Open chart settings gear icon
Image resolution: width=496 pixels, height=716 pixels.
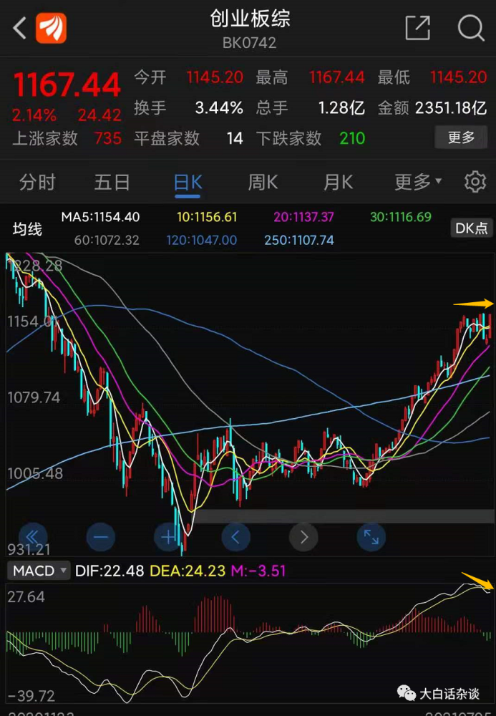point(475,182)
